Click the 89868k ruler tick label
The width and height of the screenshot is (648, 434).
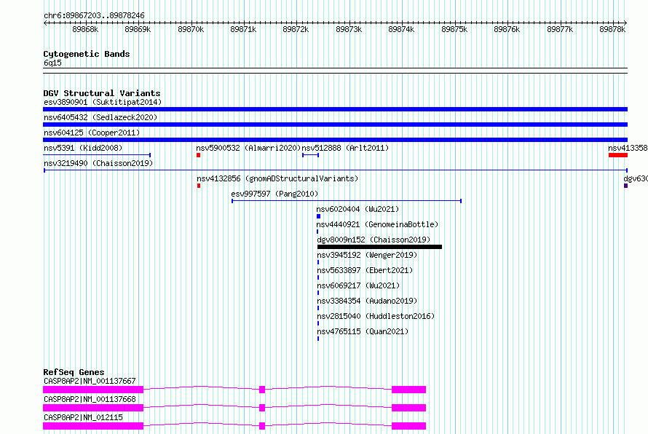point(85,29)
